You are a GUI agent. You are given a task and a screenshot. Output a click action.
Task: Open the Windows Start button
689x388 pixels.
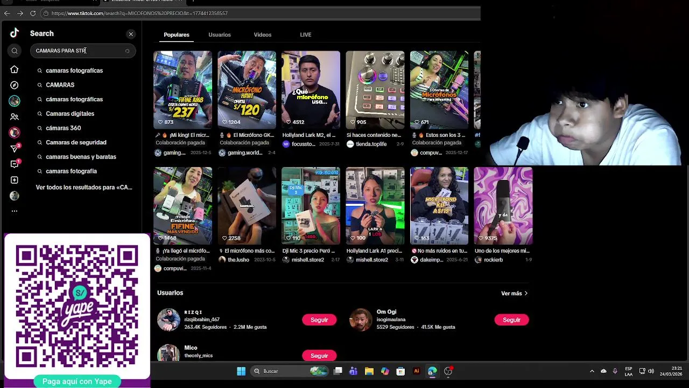point(241,371)
